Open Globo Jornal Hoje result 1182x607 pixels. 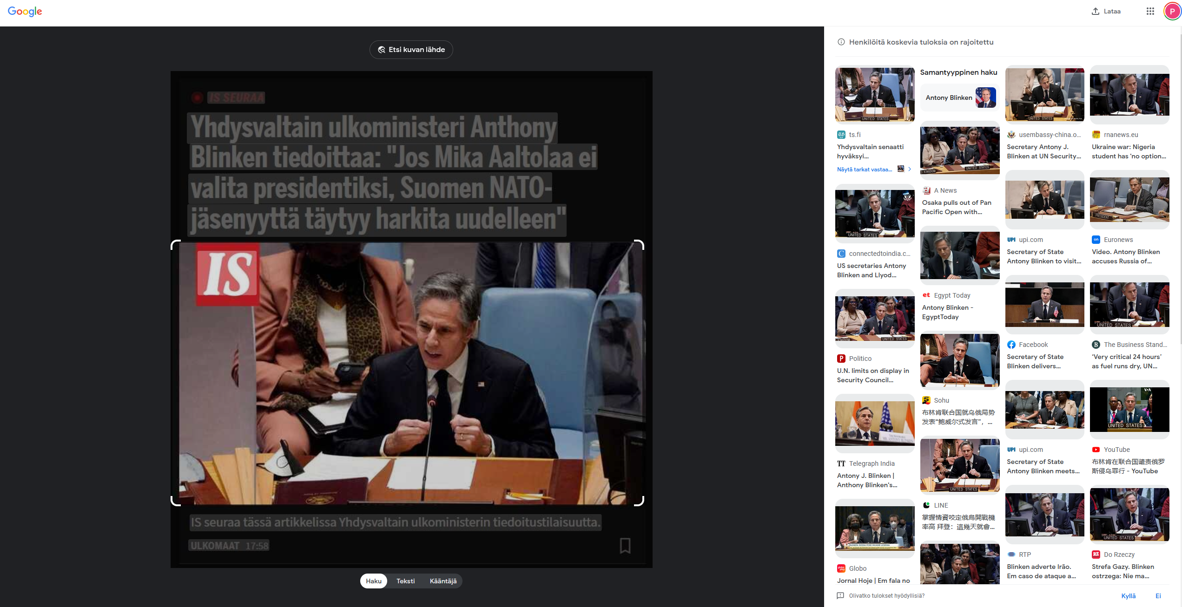coord(873,581)
